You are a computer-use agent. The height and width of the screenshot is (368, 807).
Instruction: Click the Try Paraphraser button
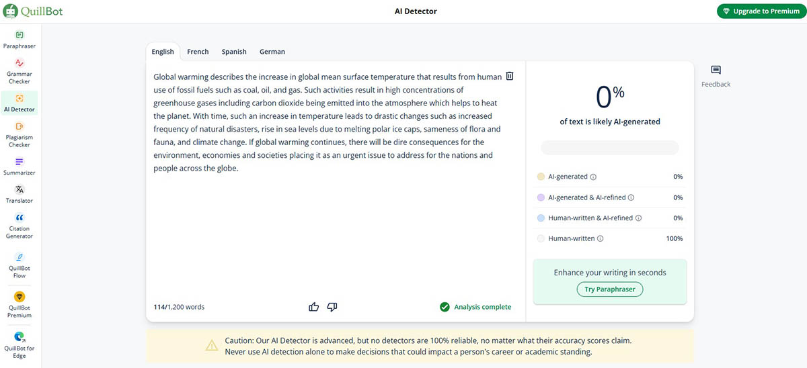(610, 289)
